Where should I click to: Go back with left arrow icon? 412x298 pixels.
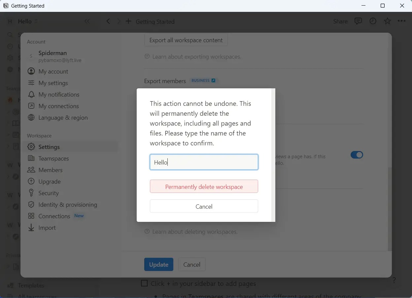pos(108,21)
